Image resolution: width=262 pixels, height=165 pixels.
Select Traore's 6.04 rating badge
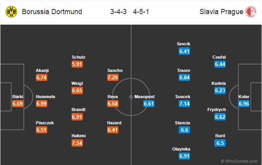(x=184, y=77)
